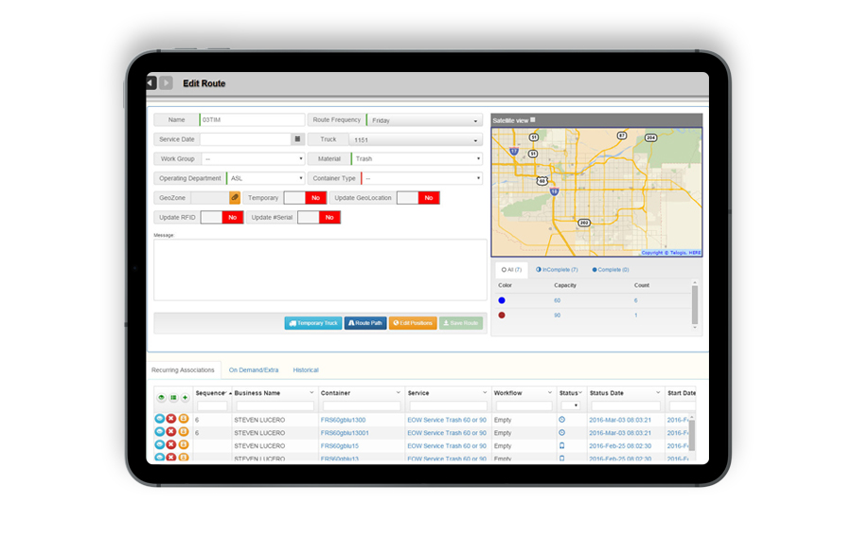Click orange icon for FRS60gblu1300 row
Image resolution: width=852 pixels, height=540 pixels.
click(184, 419)
